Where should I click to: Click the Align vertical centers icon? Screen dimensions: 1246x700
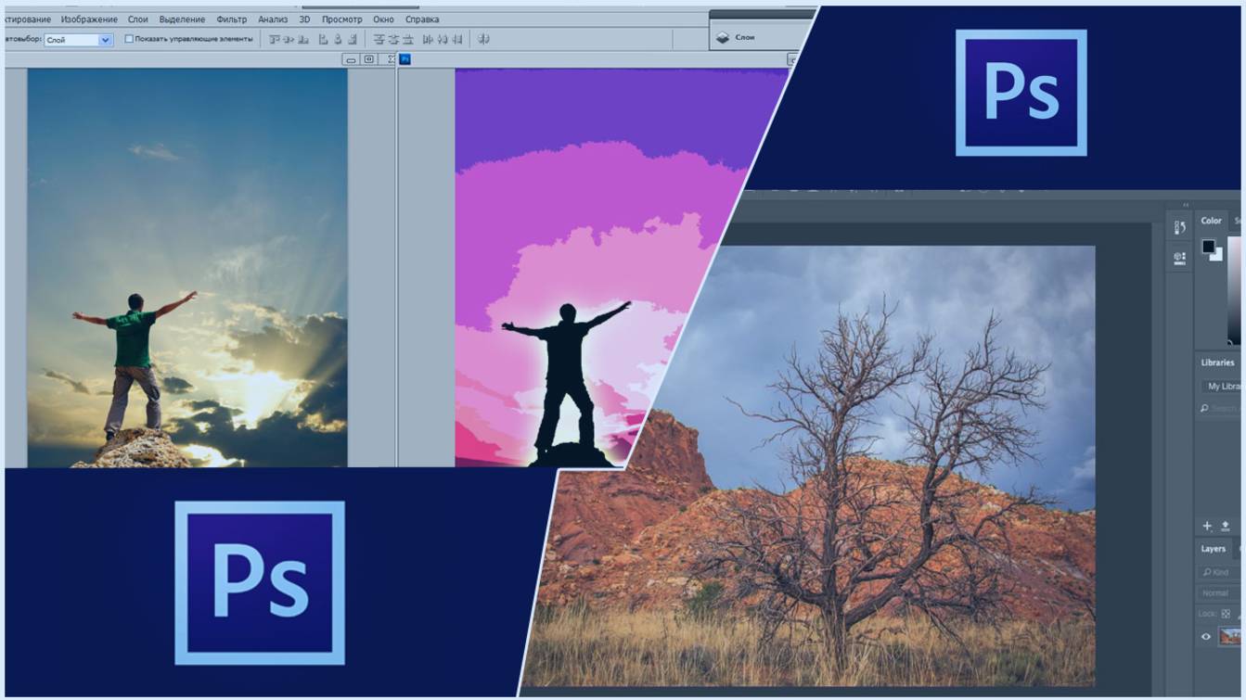coord(289,40)
